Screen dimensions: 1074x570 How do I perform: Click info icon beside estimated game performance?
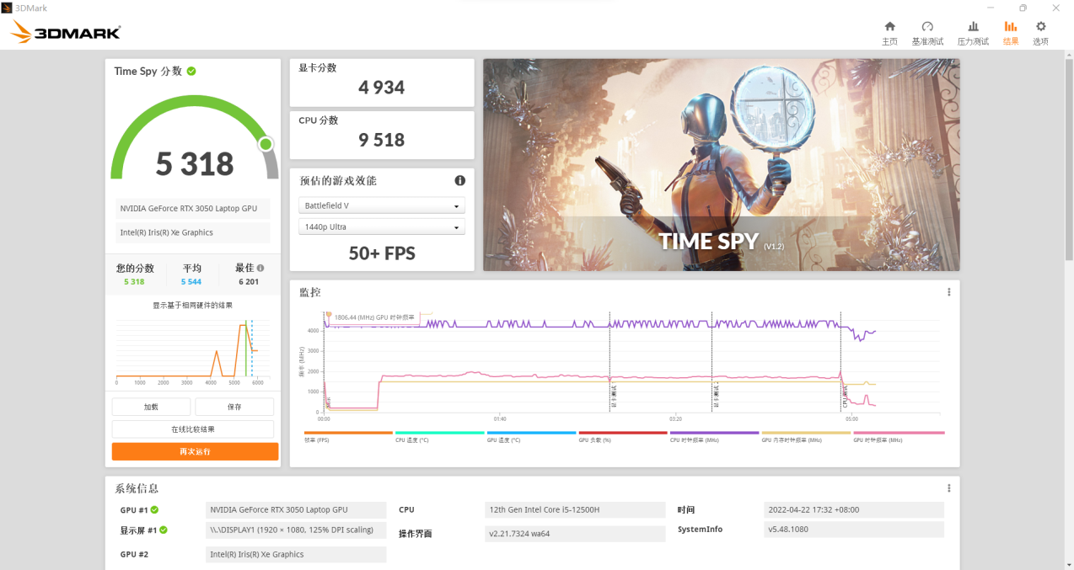[460, 180]
